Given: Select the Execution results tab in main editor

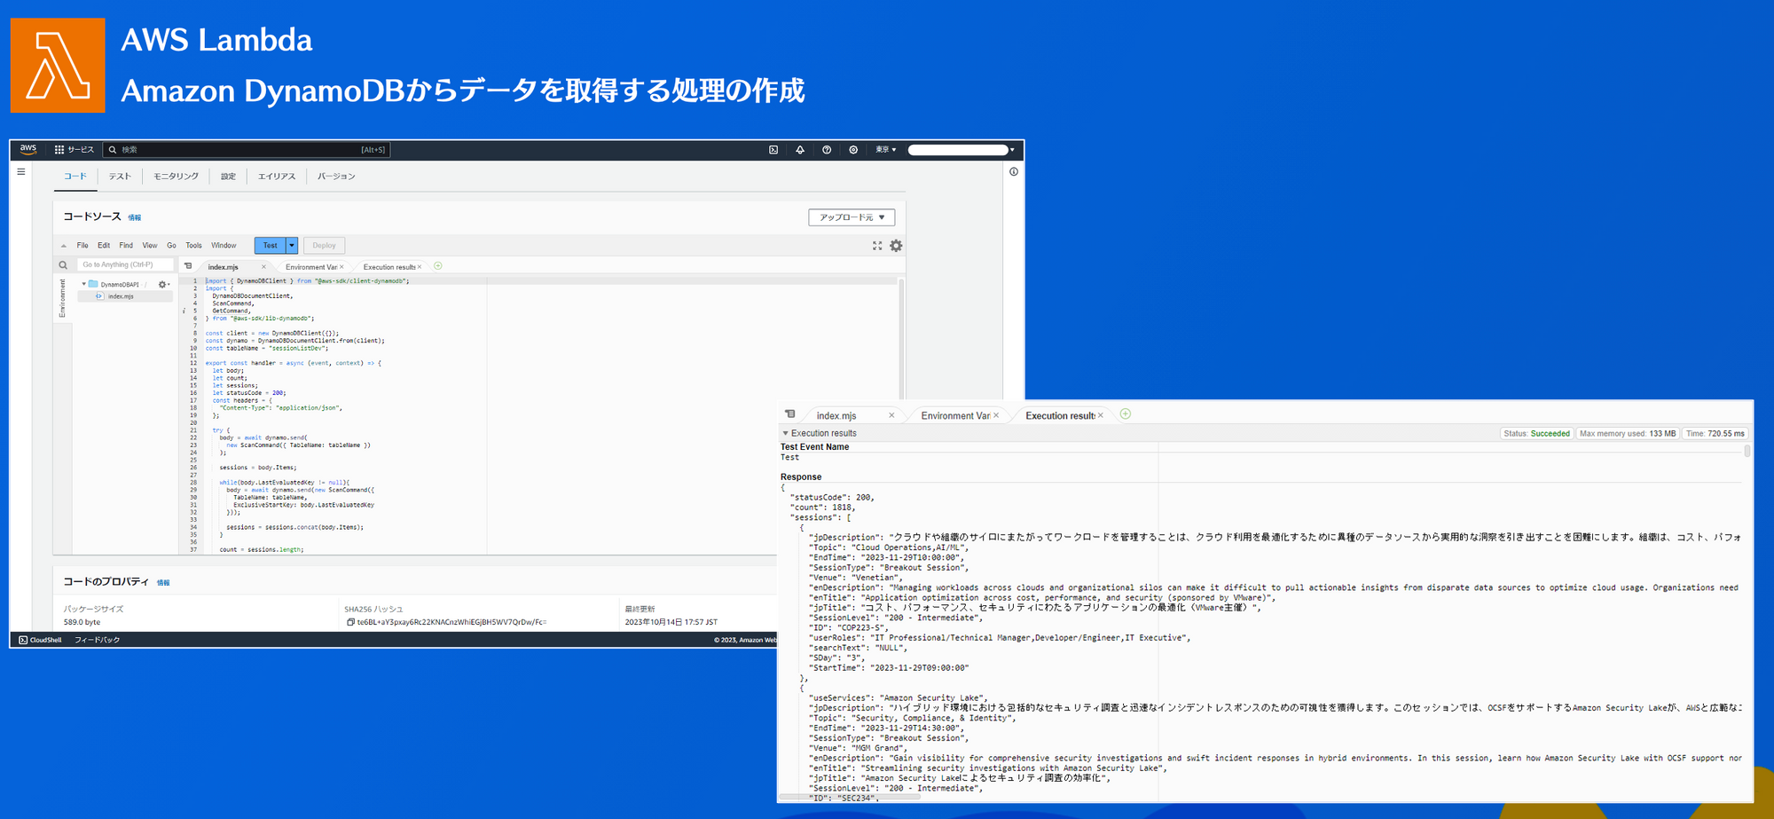Looking at the screenshot, I should pyautogui.click(x=389, y=267).
